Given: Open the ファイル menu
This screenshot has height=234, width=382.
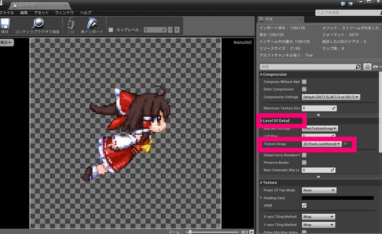Looking at the screenshot, I should tap(7, 13).
